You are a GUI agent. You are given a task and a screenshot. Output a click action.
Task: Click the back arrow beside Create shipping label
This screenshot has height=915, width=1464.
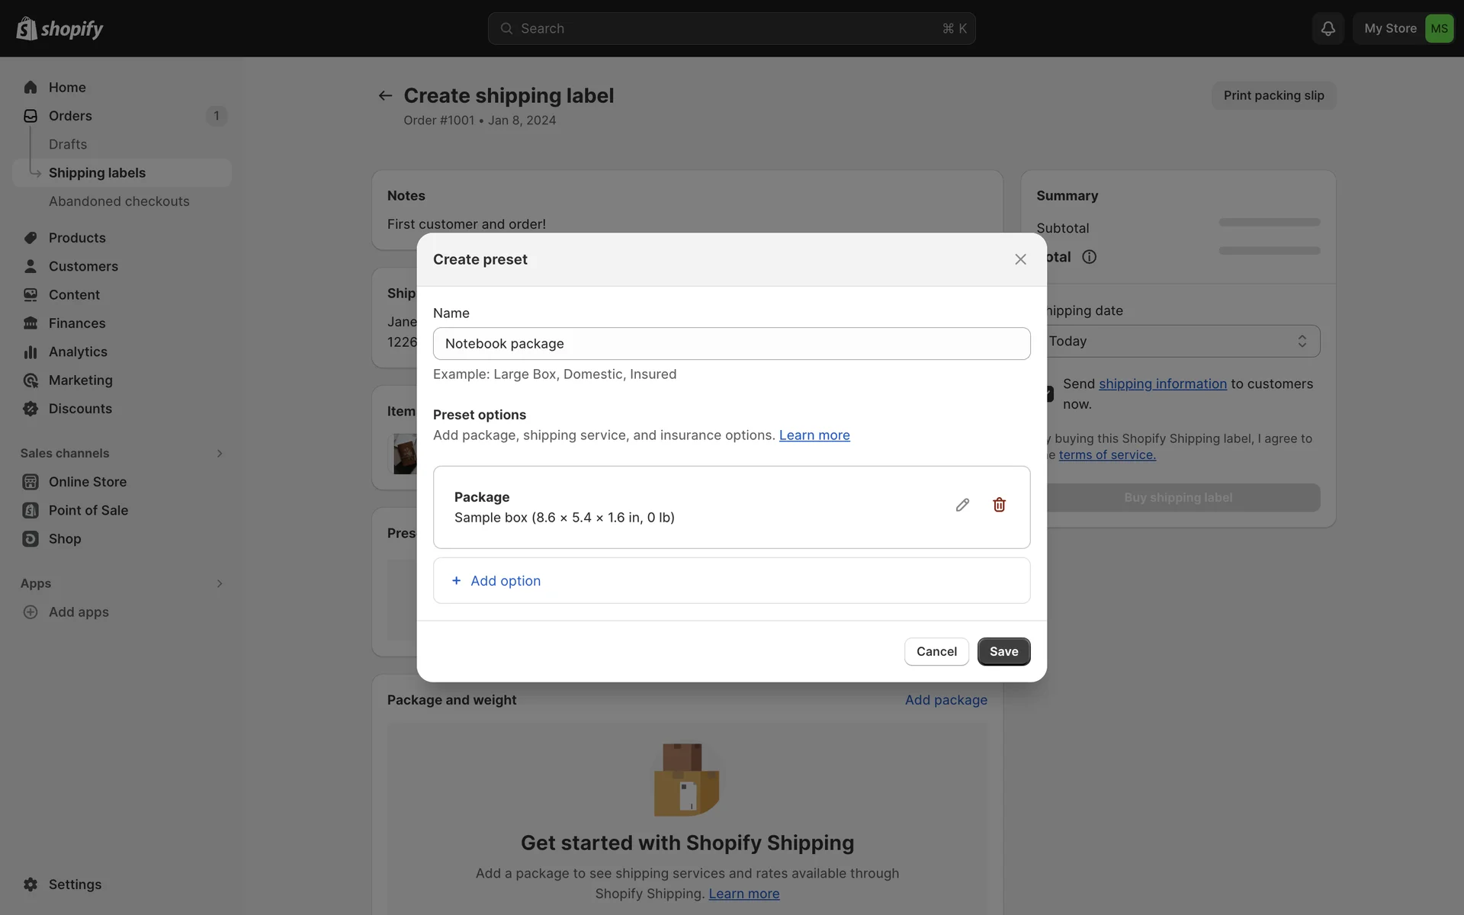(385, 95)
